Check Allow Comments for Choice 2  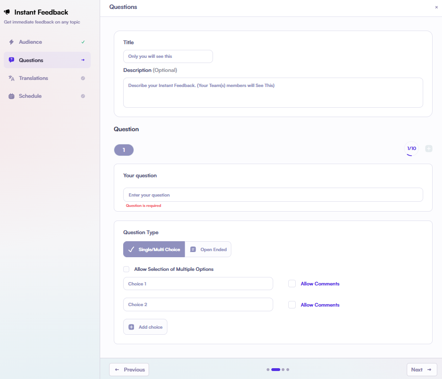point(292,305)
